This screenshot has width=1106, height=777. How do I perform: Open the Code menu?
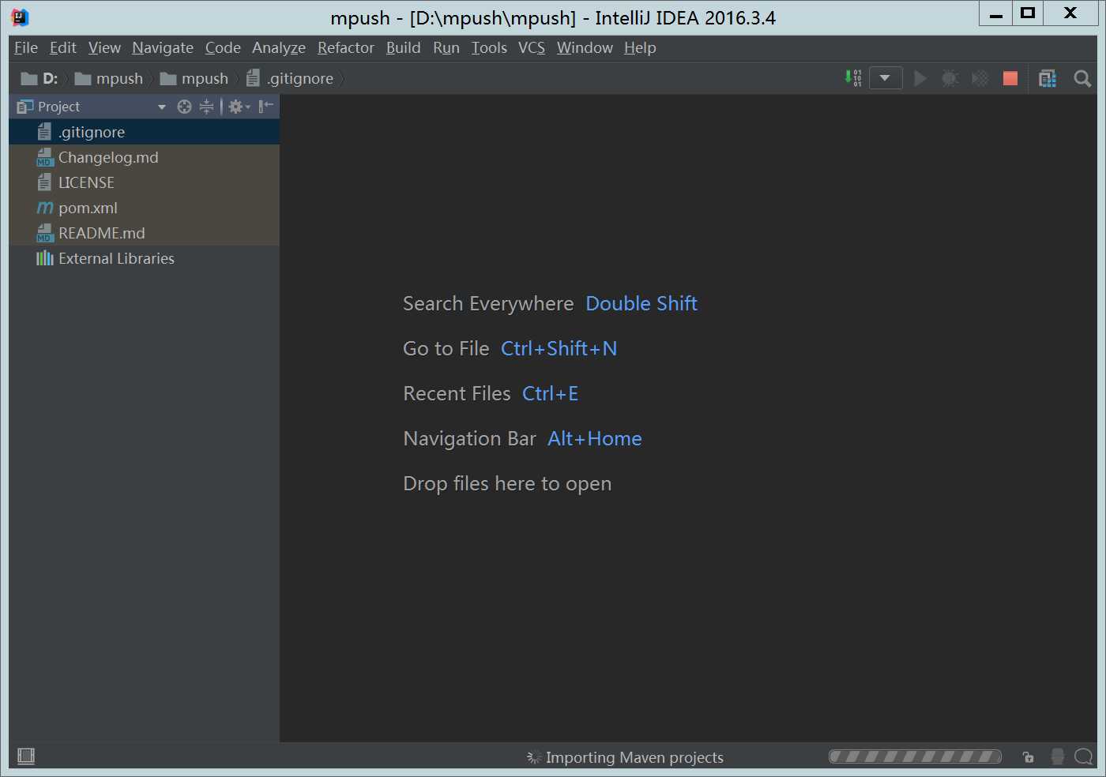223,47
